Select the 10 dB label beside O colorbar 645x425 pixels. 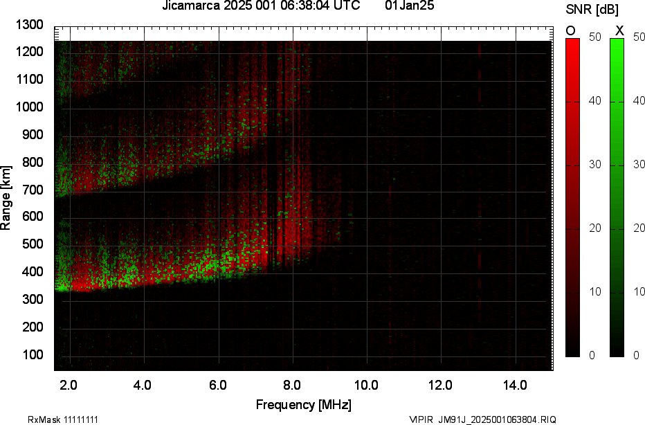[x=594, y=291]
